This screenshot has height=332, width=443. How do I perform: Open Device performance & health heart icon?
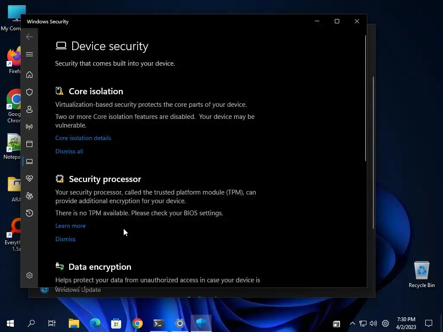pos(29,179)
